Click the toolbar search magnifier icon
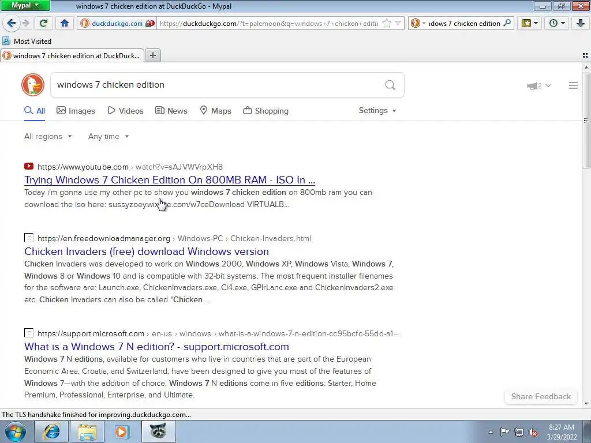591x443 pixels. [x=507, y=23]
